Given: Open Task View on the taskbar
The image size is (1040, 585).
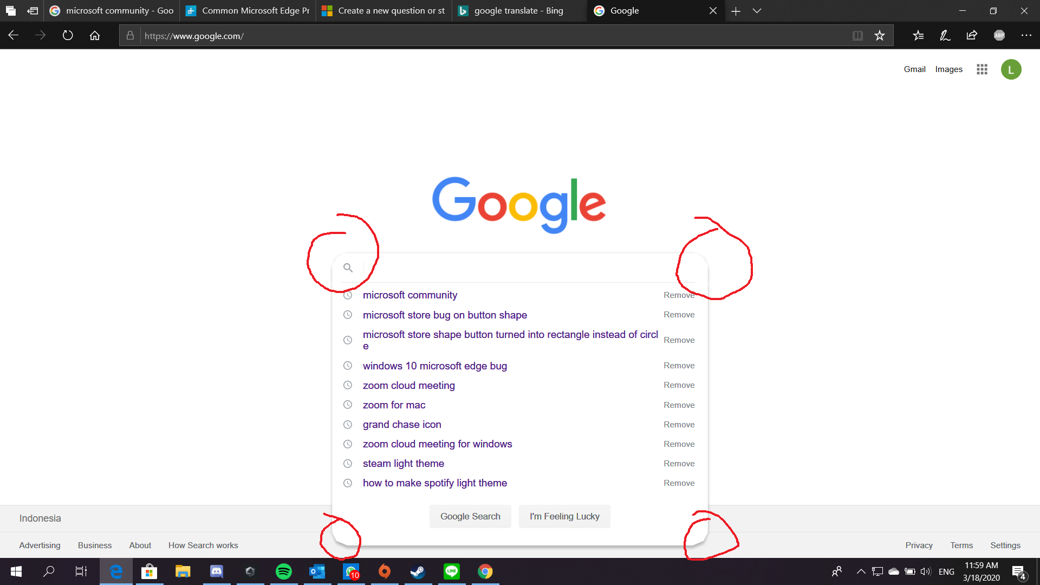Looking at the screenshot, I should (81, 571).
